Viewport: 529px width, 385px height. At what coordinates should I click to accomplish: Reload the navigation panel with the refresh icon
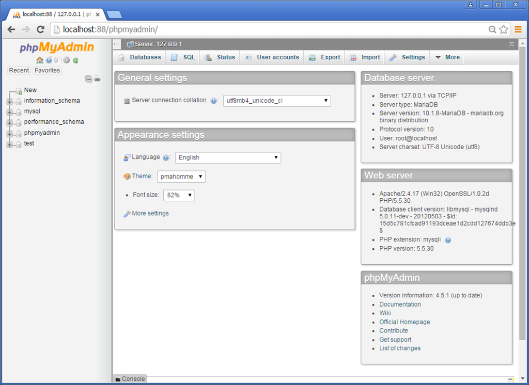pyautogui.click(x=75, y=60)
